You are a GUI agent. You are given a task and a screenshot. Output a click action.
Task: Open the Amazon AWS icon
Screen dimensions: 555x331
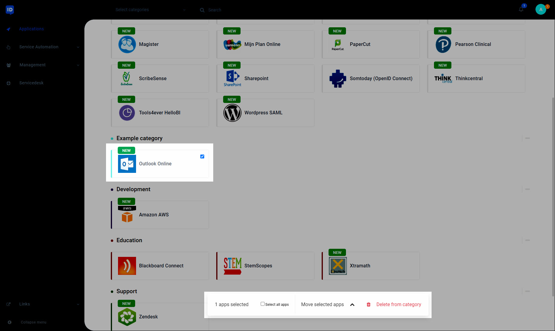(x=127, y=215)
